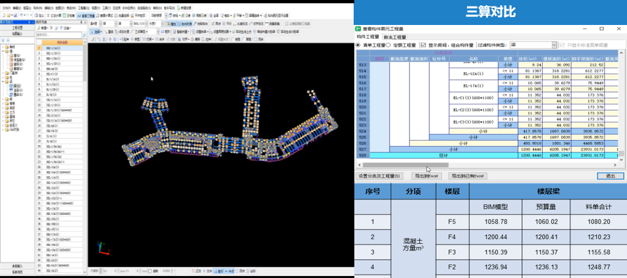This screenshot has height=278, width=627.
Task: Toggle the 显示房间、组合构件量 checkbox
Action: (x=423, y=45)
